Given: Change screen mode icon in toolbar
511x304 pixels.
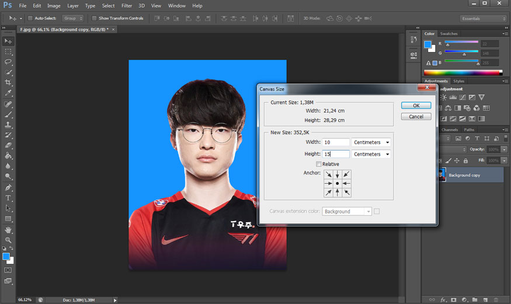Looking at the screenshot, I should point(8,281).
